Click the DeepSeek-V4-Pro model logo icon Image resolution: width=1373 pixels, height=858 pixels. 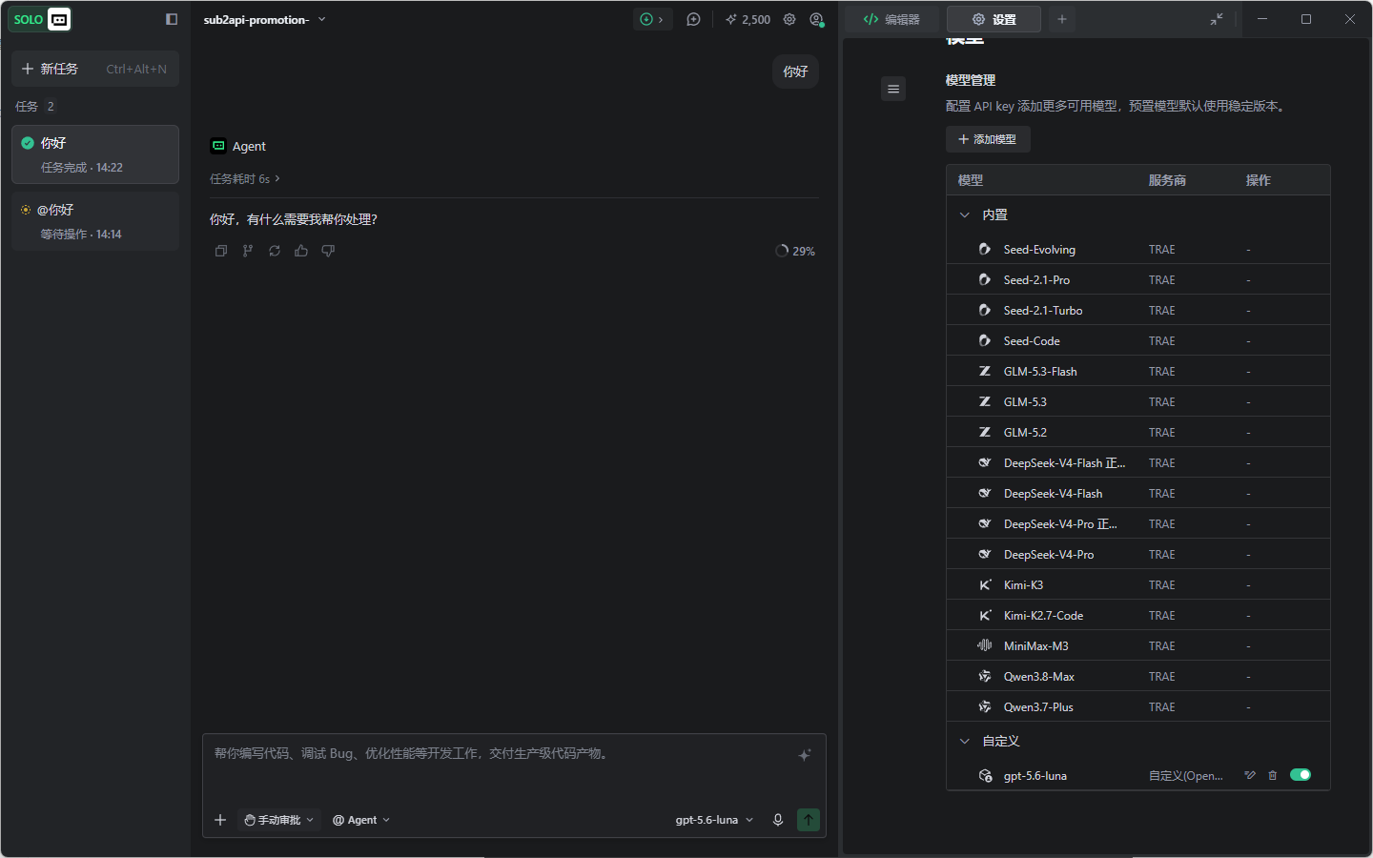(985, 555)
